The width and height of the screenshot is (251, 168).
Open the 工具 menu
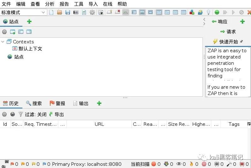point(79,4)
